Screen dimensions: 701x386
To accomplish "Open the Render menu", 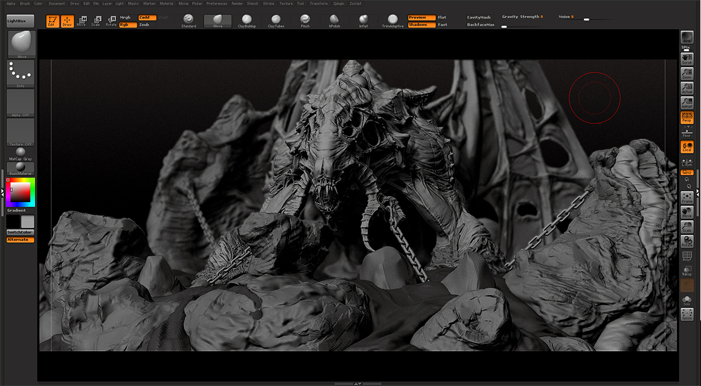I will (237, 4).
